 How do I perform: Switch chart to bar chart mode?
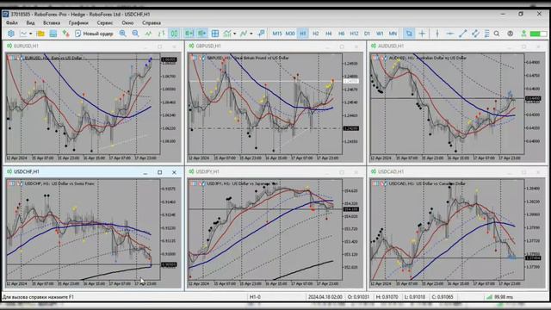coord(161,34)
